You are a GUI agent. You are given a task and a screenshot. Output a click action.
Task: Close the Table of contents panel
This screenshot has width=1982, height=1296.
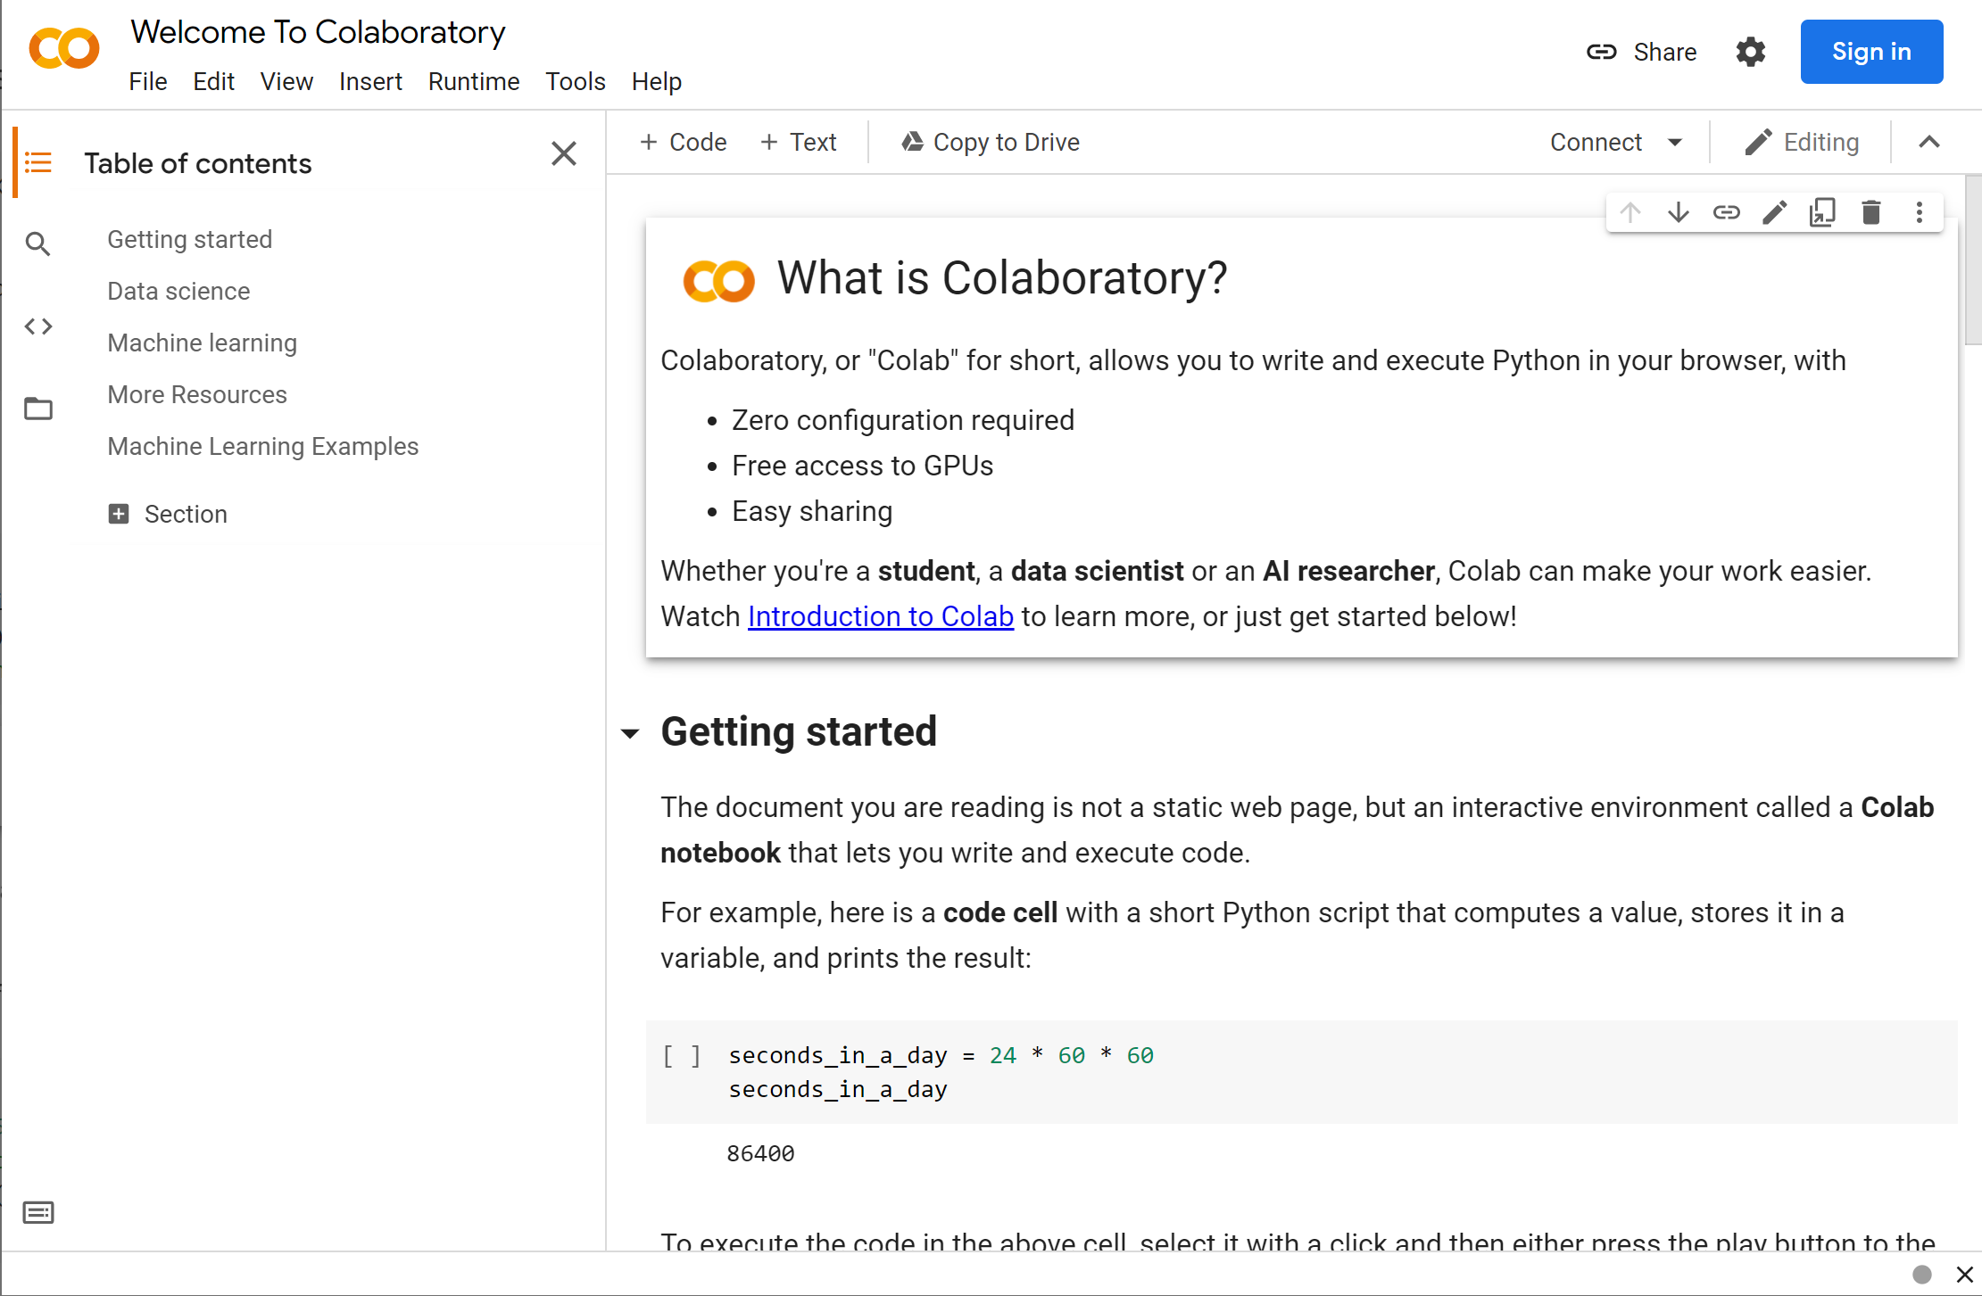(564, 153)
